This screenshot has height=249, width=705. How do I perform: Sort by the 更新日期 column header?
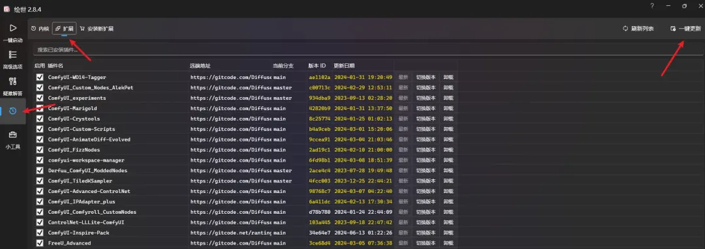point(344,65)
